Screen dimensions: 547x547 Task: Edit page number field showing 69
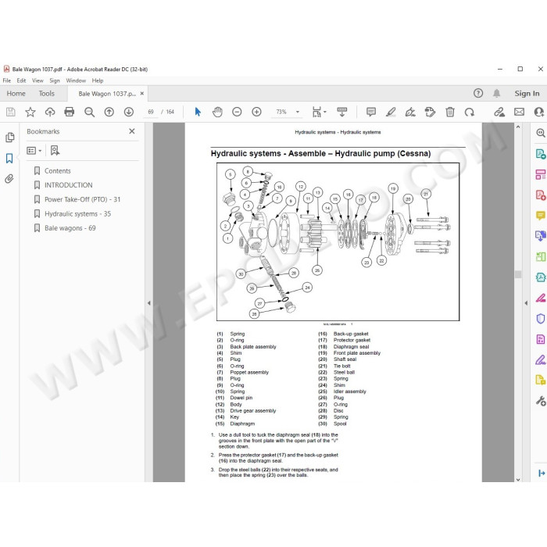(151, 112)
